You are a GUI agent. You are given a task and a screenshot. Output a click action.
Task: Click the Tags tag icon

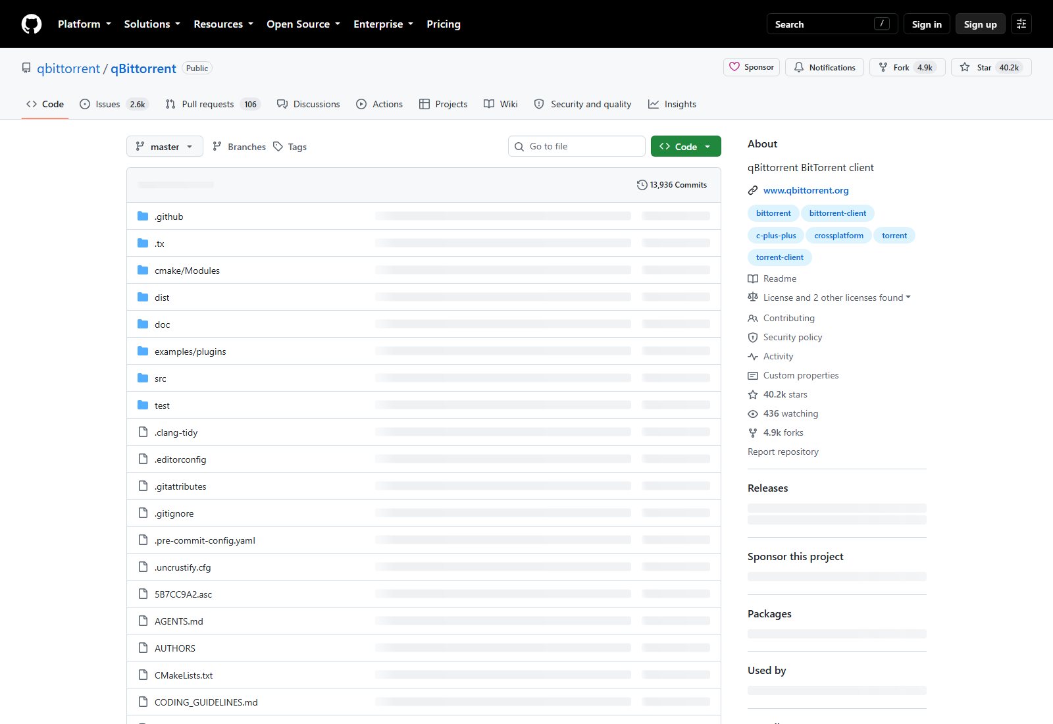(278, 147)
